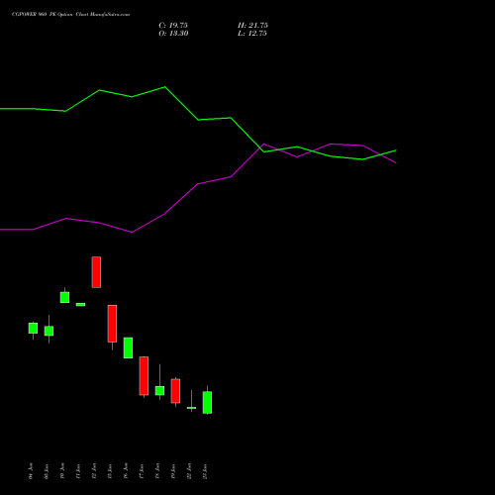Select the close value C: 19.75
The image size is (495, 495).
coord(173,26)
